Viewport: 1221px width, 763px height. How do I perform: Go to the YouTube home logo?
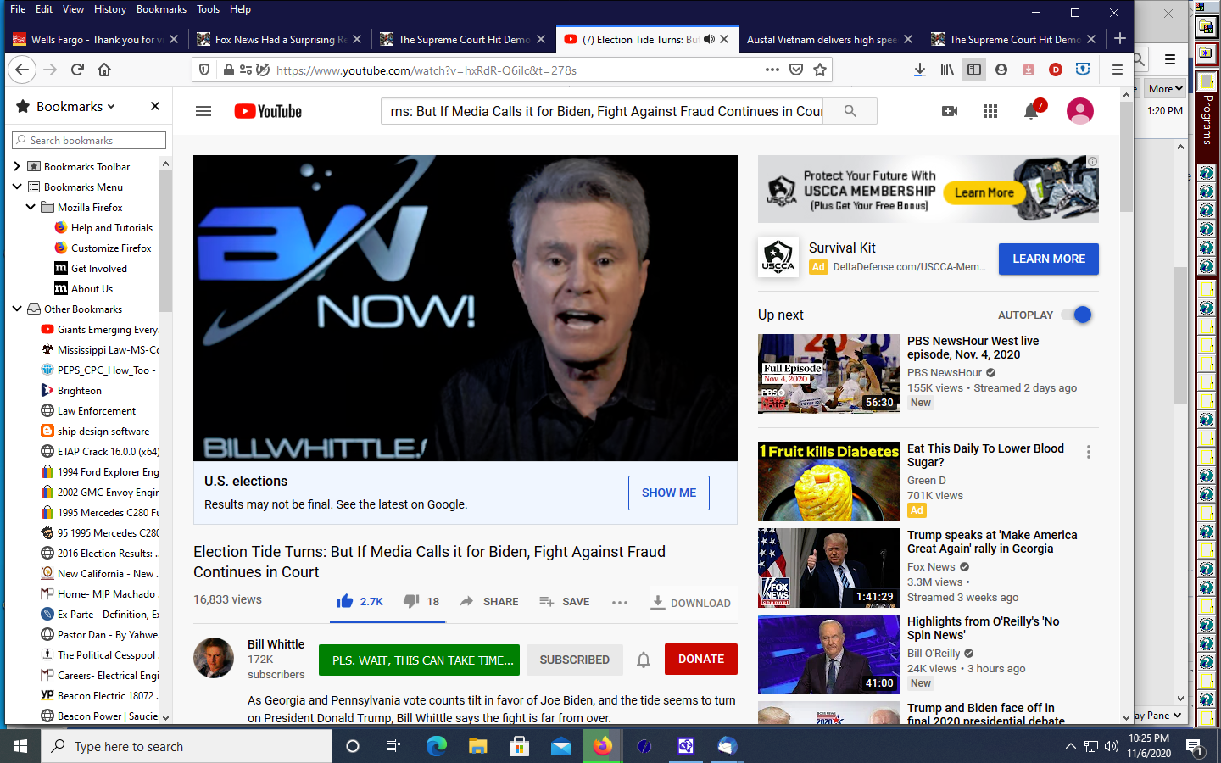pos(268,111)
